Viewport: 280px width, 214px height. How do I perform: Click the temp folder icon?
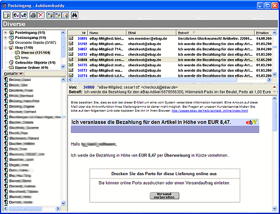point(18,57)
